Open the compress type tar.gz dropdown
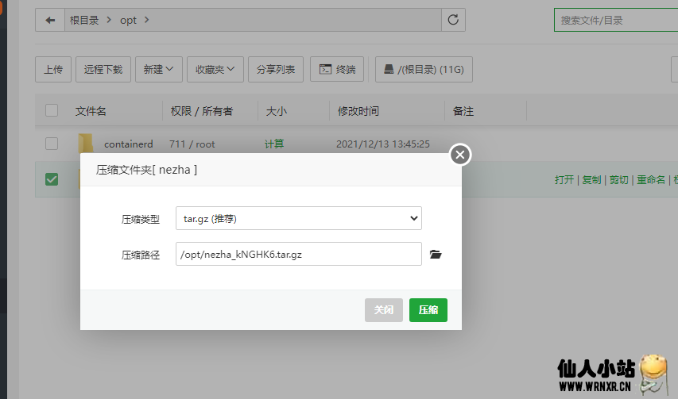This screenshot has width=678, height=399. coord(298,218)
